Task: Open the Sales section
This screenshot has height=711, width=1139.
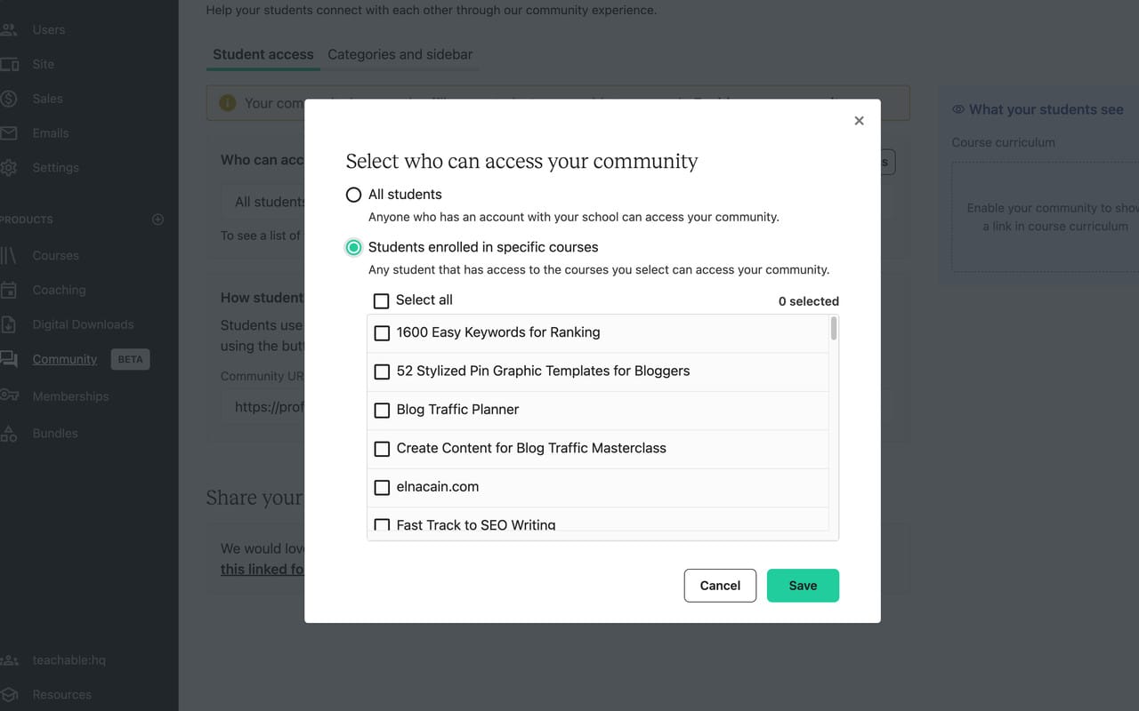Action: tap(46, 99)
